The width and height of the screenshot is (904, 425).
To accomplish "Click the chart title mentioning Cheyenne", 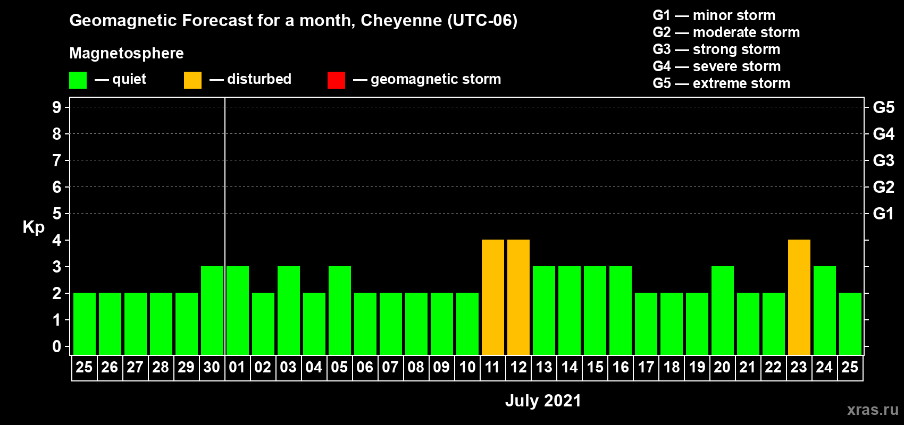I will point(294,20).
